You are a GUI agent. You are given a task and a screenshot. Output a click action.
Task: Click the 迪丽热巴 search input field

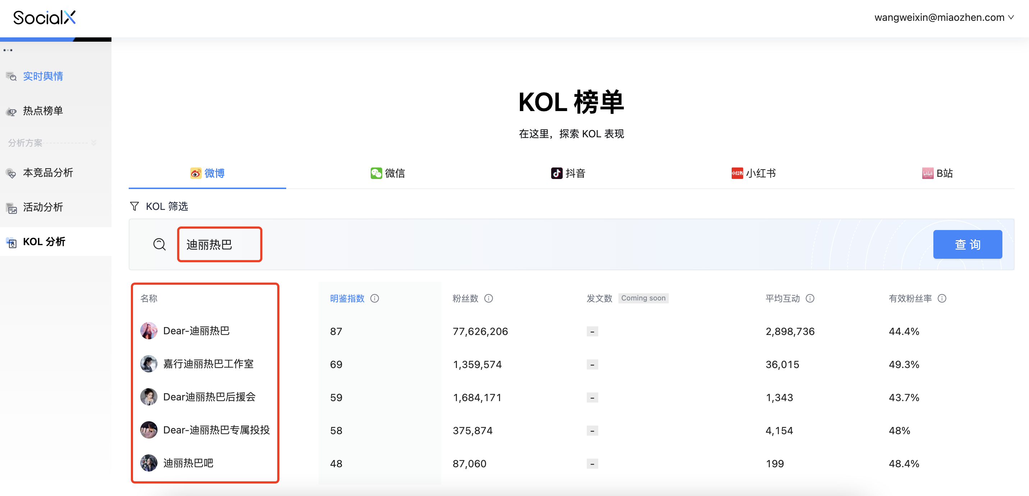[219, 244]
